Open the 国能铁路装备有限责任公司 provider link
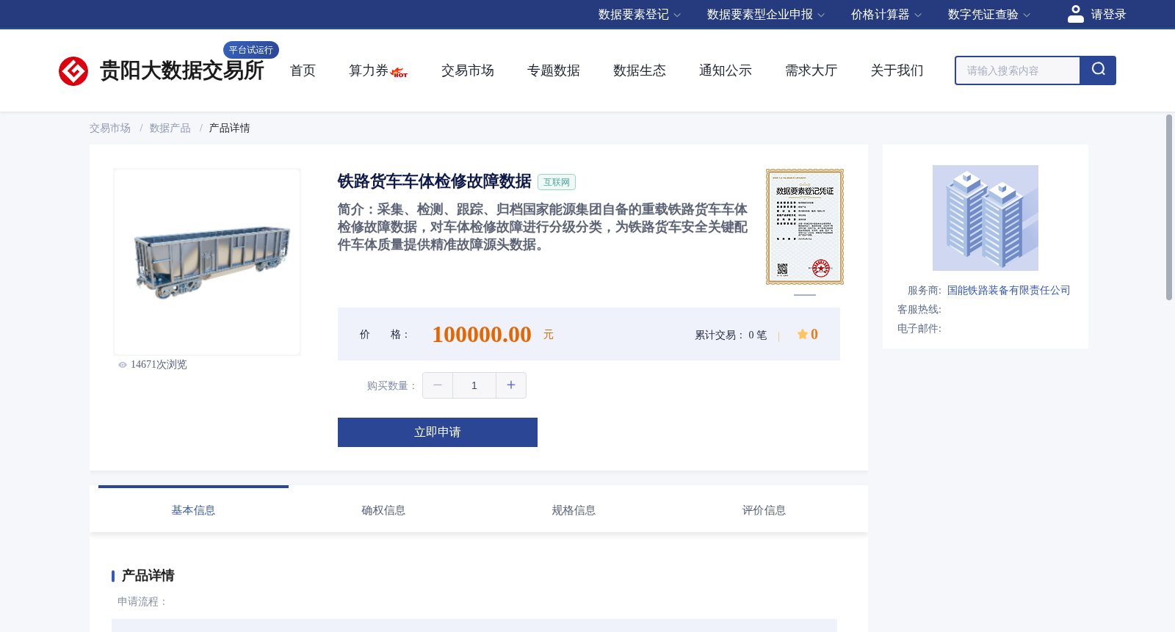Screen dimensions: 1175x632 (1008, 291)
